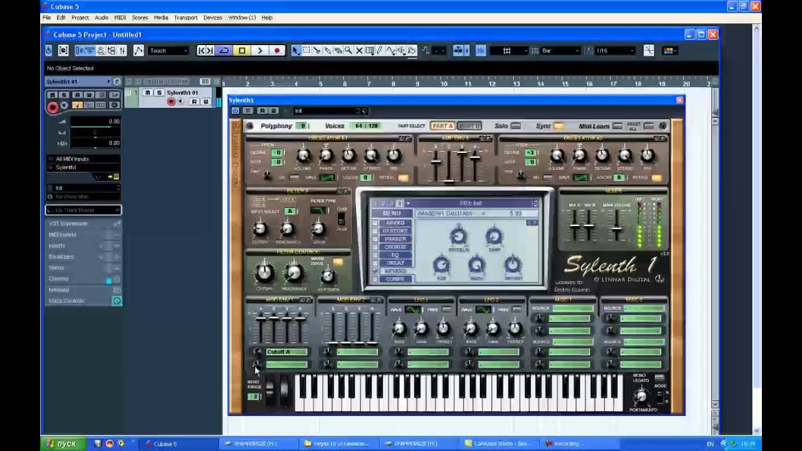
Task: Click the Portamento knob near the keyboard
Action: pos(640,395)
